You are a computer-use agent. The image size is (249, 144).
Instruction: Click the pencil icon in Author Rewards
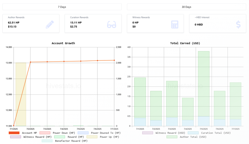point(50,24)
